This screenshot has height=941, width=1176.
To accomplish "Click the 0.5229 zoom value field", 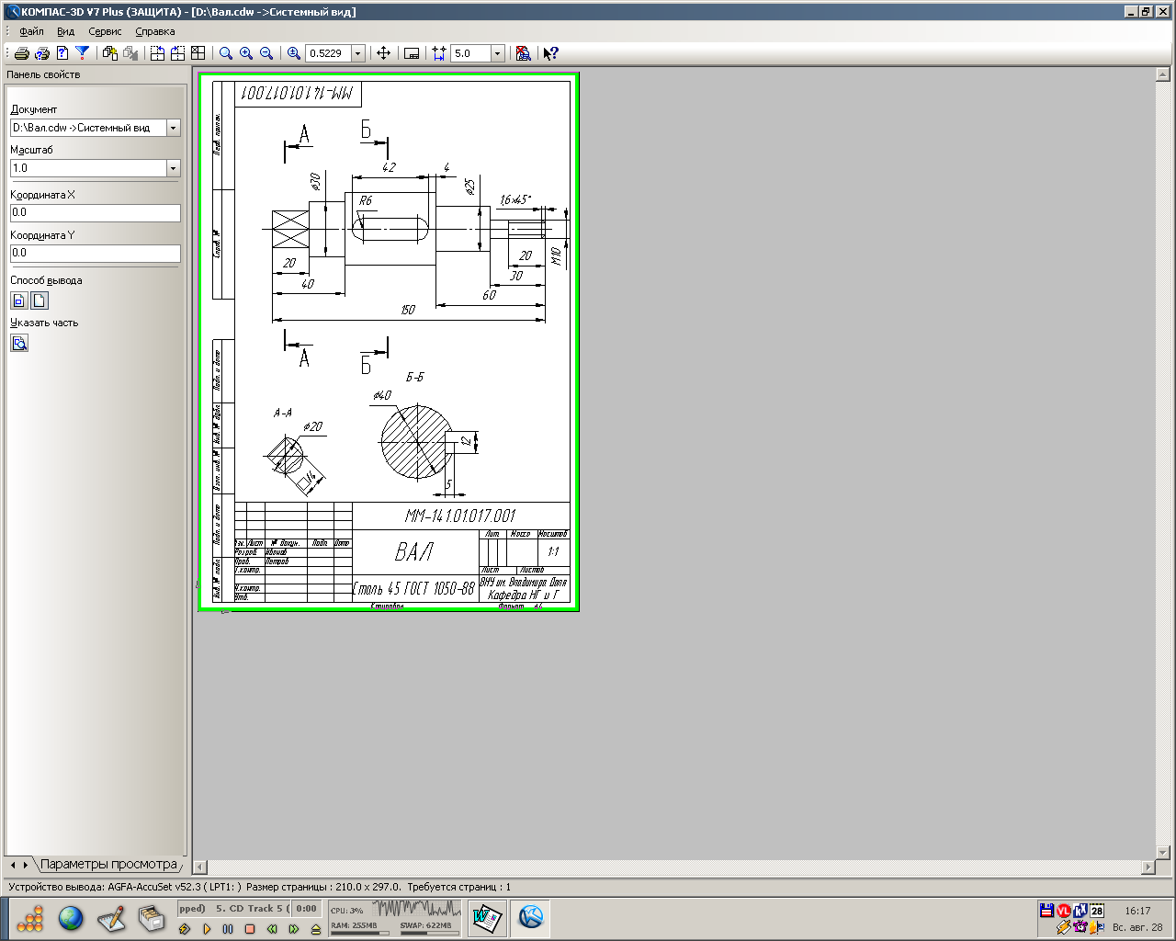I will pos(329,53).
